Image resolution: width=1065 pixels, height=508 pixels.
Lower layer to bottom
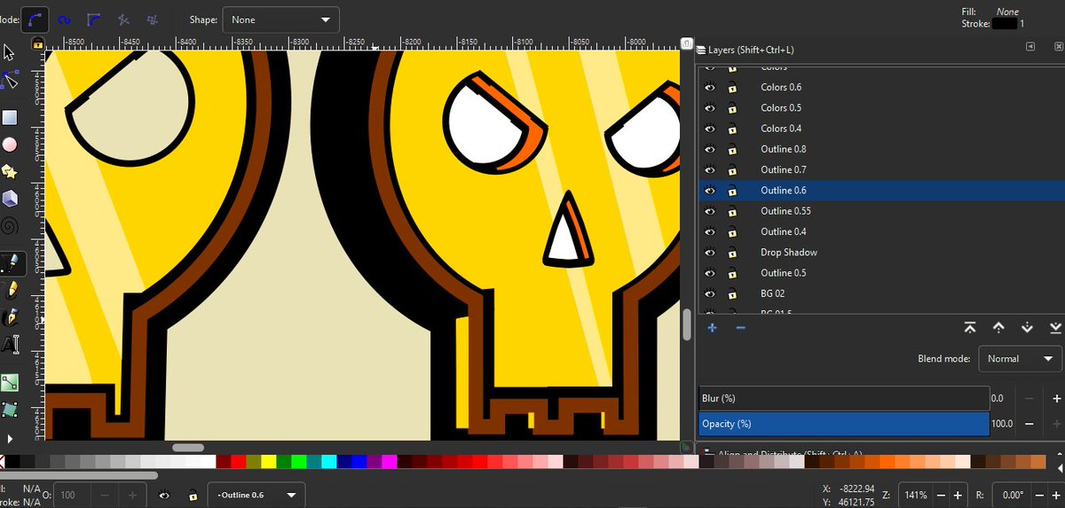(1054, 328)
